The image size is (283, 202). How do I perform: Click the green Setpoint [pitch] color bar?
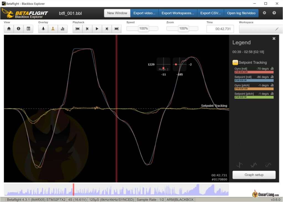(254, 97)
